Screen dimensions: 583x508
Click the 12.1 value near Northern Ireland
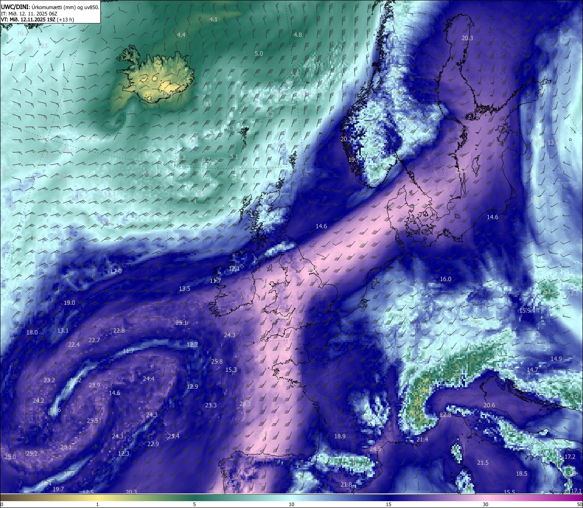click(234, 268)
